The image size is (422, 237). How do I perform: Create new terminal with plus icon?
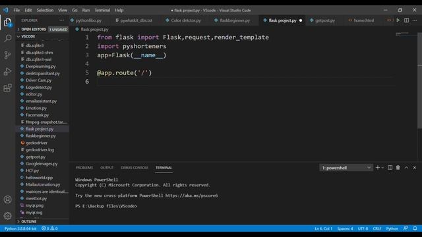(x=377, y=168)
